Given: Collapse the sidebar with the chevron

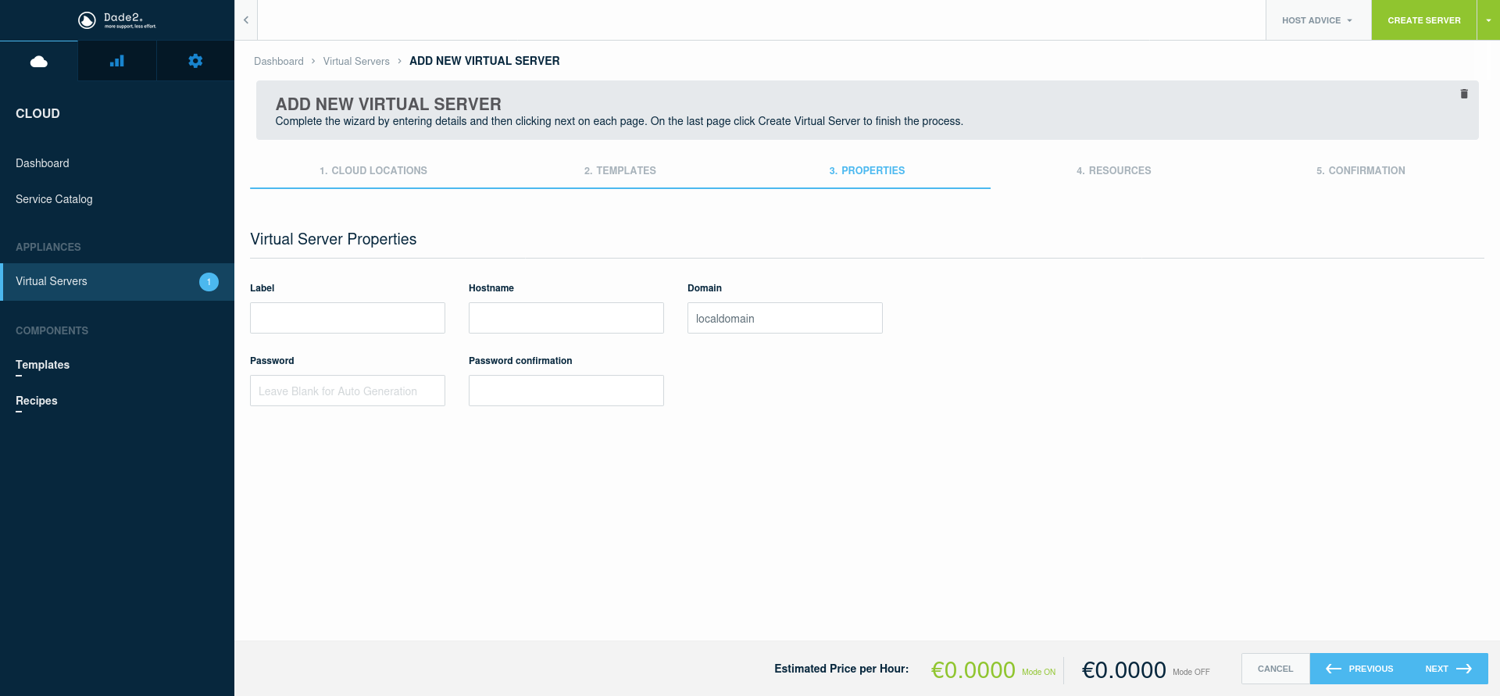Looking at the screenshot, I should (x=246, y=20).
